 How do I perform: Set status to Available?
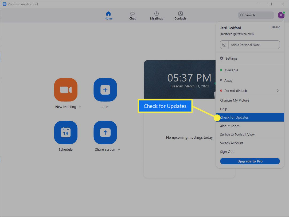click(x=231, y=70)
